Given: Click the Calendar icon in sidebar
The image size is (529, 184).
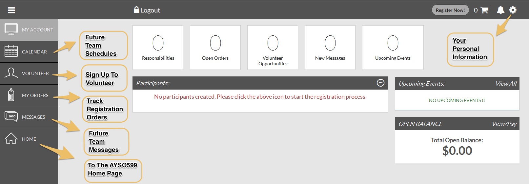Looking at the screenshot, I should pyautogui.click(x=11, y=51).
